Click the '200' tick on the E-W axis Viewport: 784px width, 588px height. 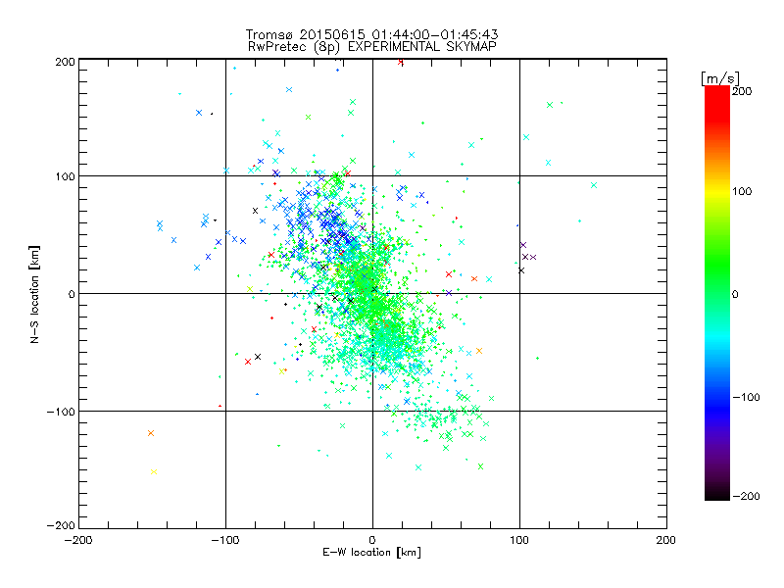point(666,540)
